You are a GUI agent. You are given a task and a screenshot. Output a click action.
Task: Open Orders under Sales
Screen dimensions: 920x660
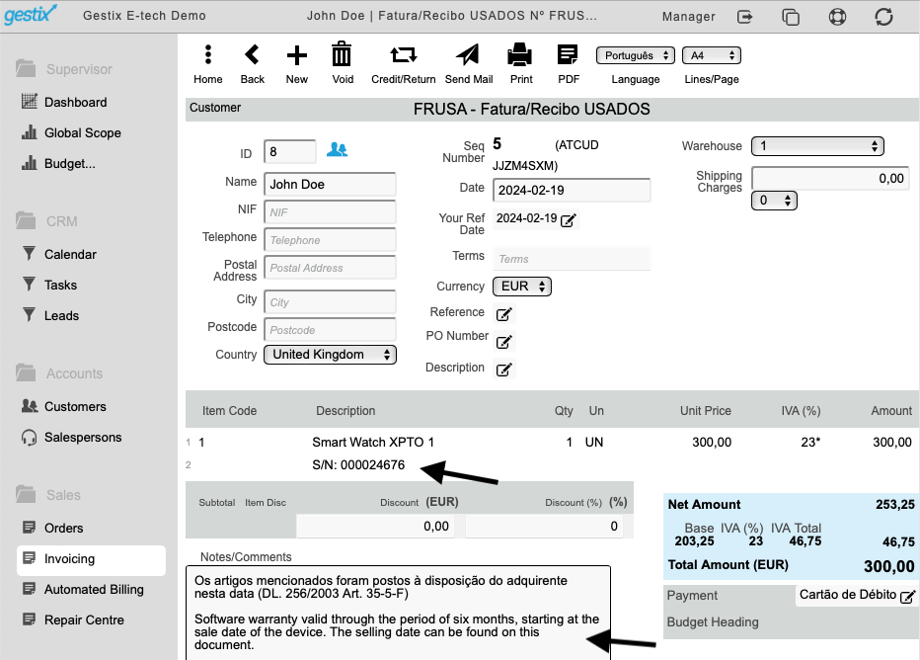tap(63, 528)
